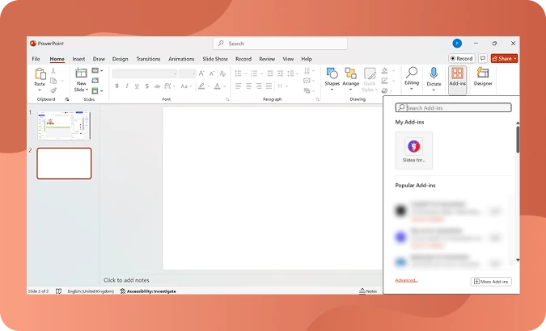Expand the Paste dropdown arrow
Viewport: 546px width, 331px height.
click(x=40, y=90)
